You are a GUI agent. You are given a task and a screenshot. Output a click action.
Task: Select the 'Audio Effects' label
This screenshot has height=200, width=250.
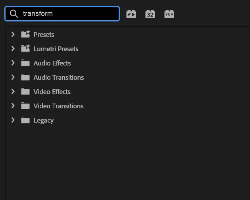[52, 63]
